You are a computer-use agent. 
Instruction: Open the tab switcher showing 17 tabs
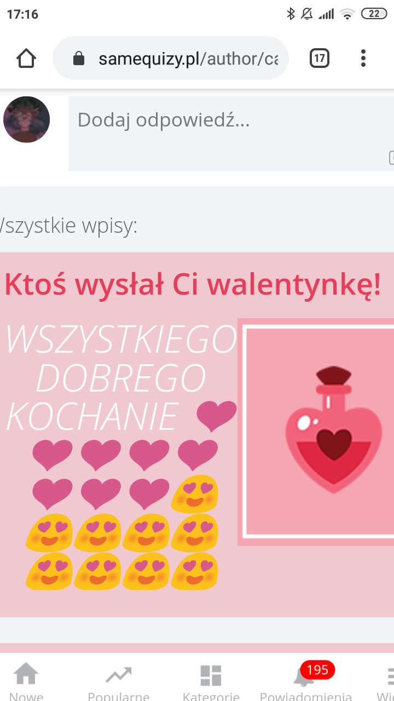320,58
